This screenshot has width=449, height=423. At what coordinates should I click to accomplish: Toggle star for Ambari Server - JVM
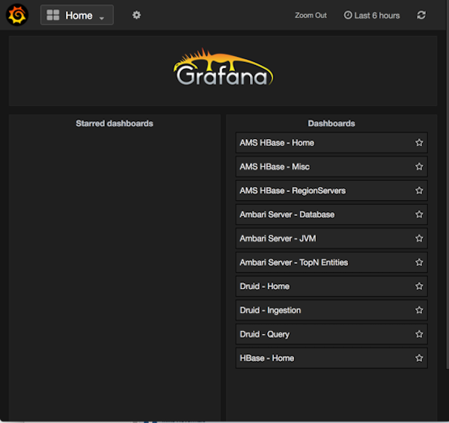419,238
